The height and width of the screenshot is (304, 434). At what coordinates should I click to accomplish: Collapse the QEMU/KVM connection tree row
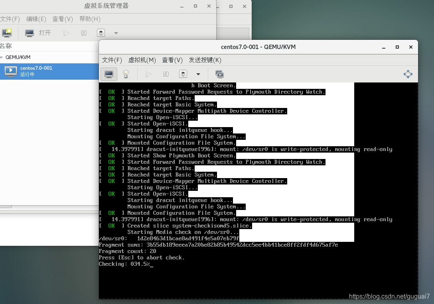pos(2,57)
